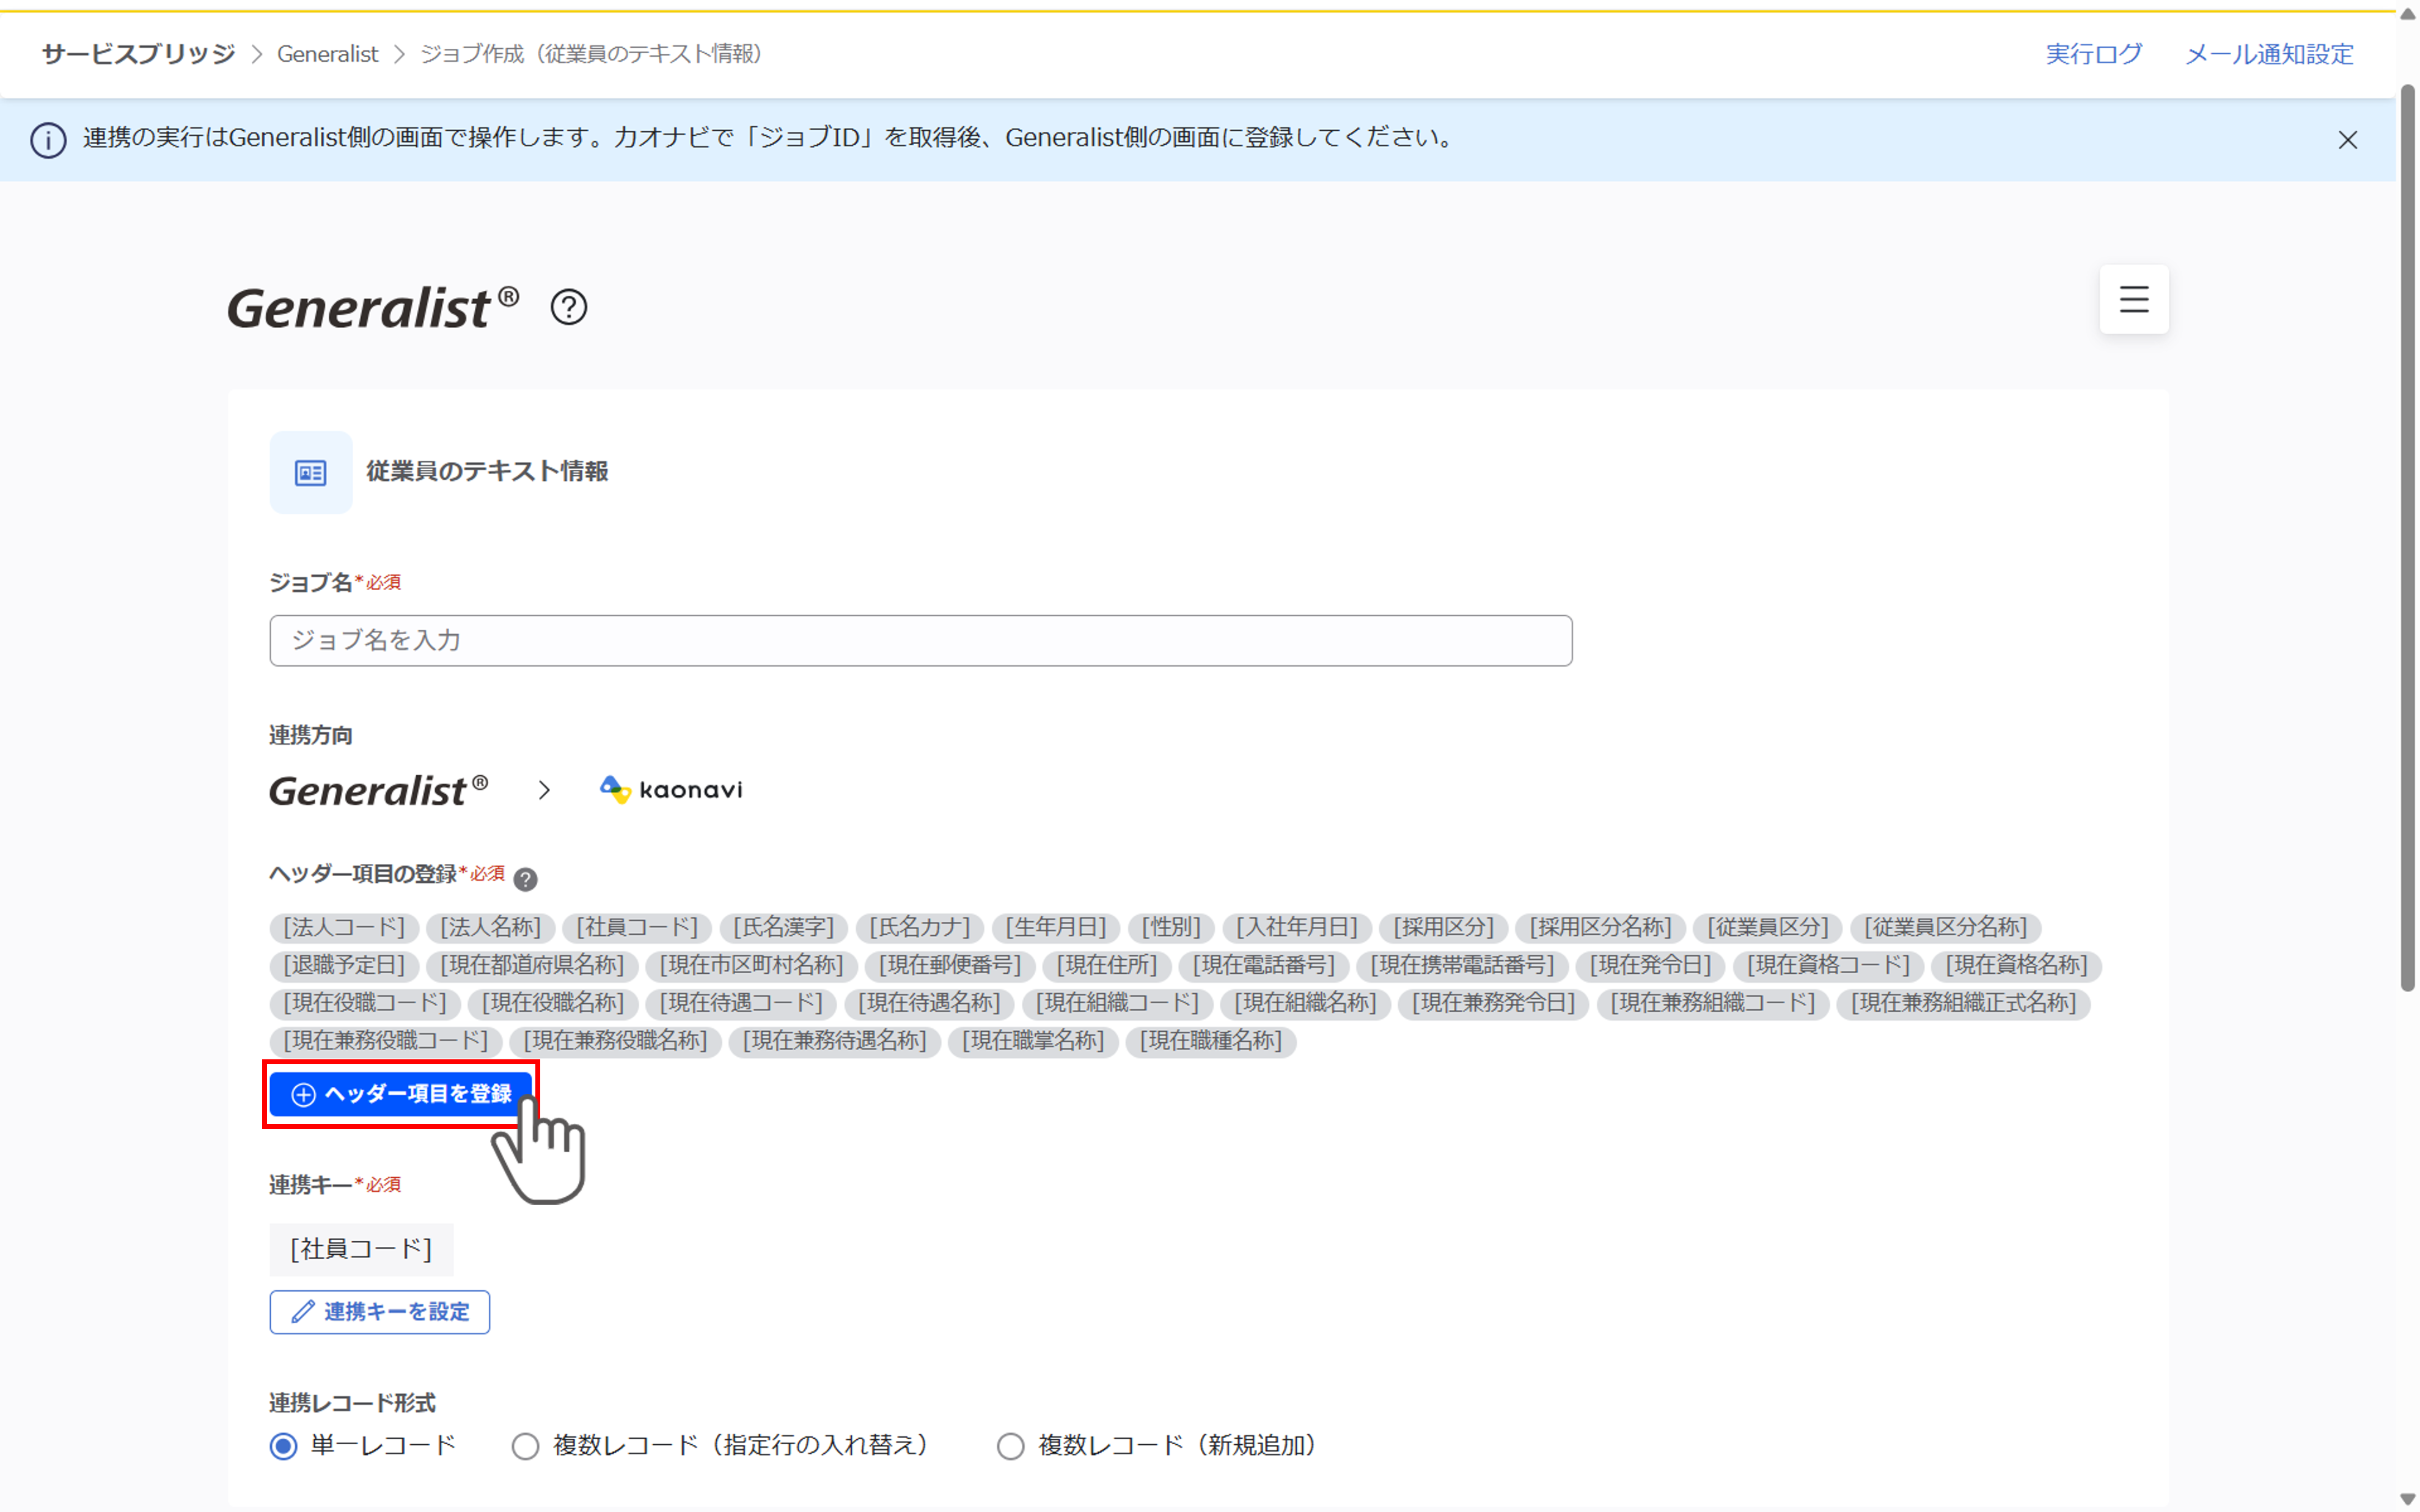Click the [生年月日] header tag
This screenshot has height=1512, width=2420.
point(1055,927)
